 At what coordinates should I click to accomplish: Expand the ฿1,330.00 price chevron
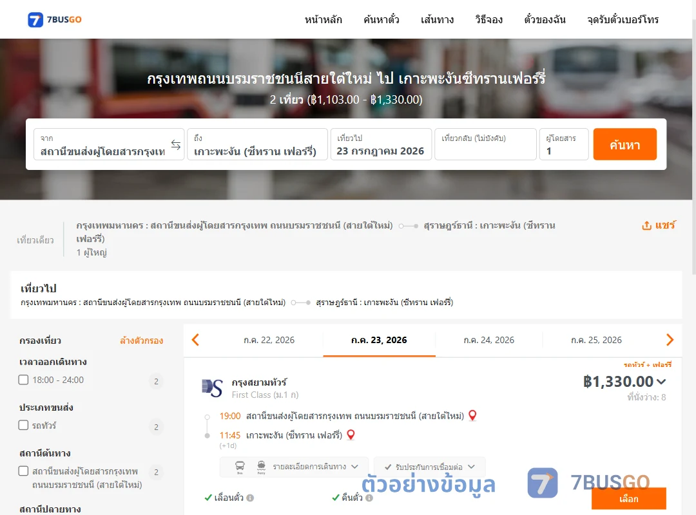click(x=661, y=382)
